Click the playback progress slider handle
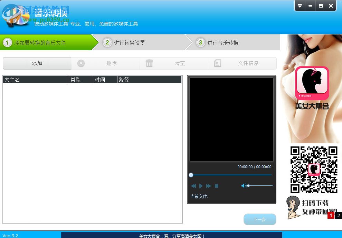 (x=191, y=175)
